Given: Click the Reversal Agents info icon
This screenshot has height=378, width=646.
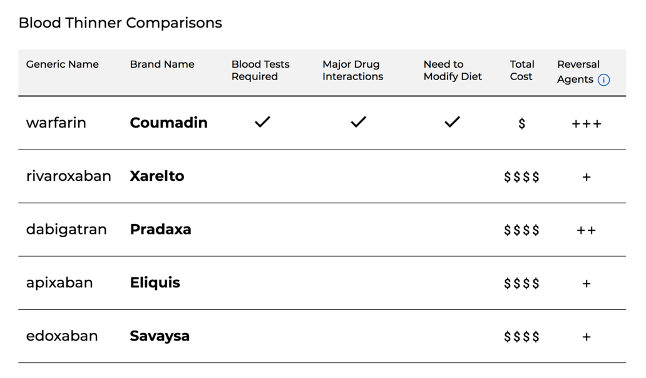Looking at the screenshot, I should pyautogui.click(x=603, y=80).
